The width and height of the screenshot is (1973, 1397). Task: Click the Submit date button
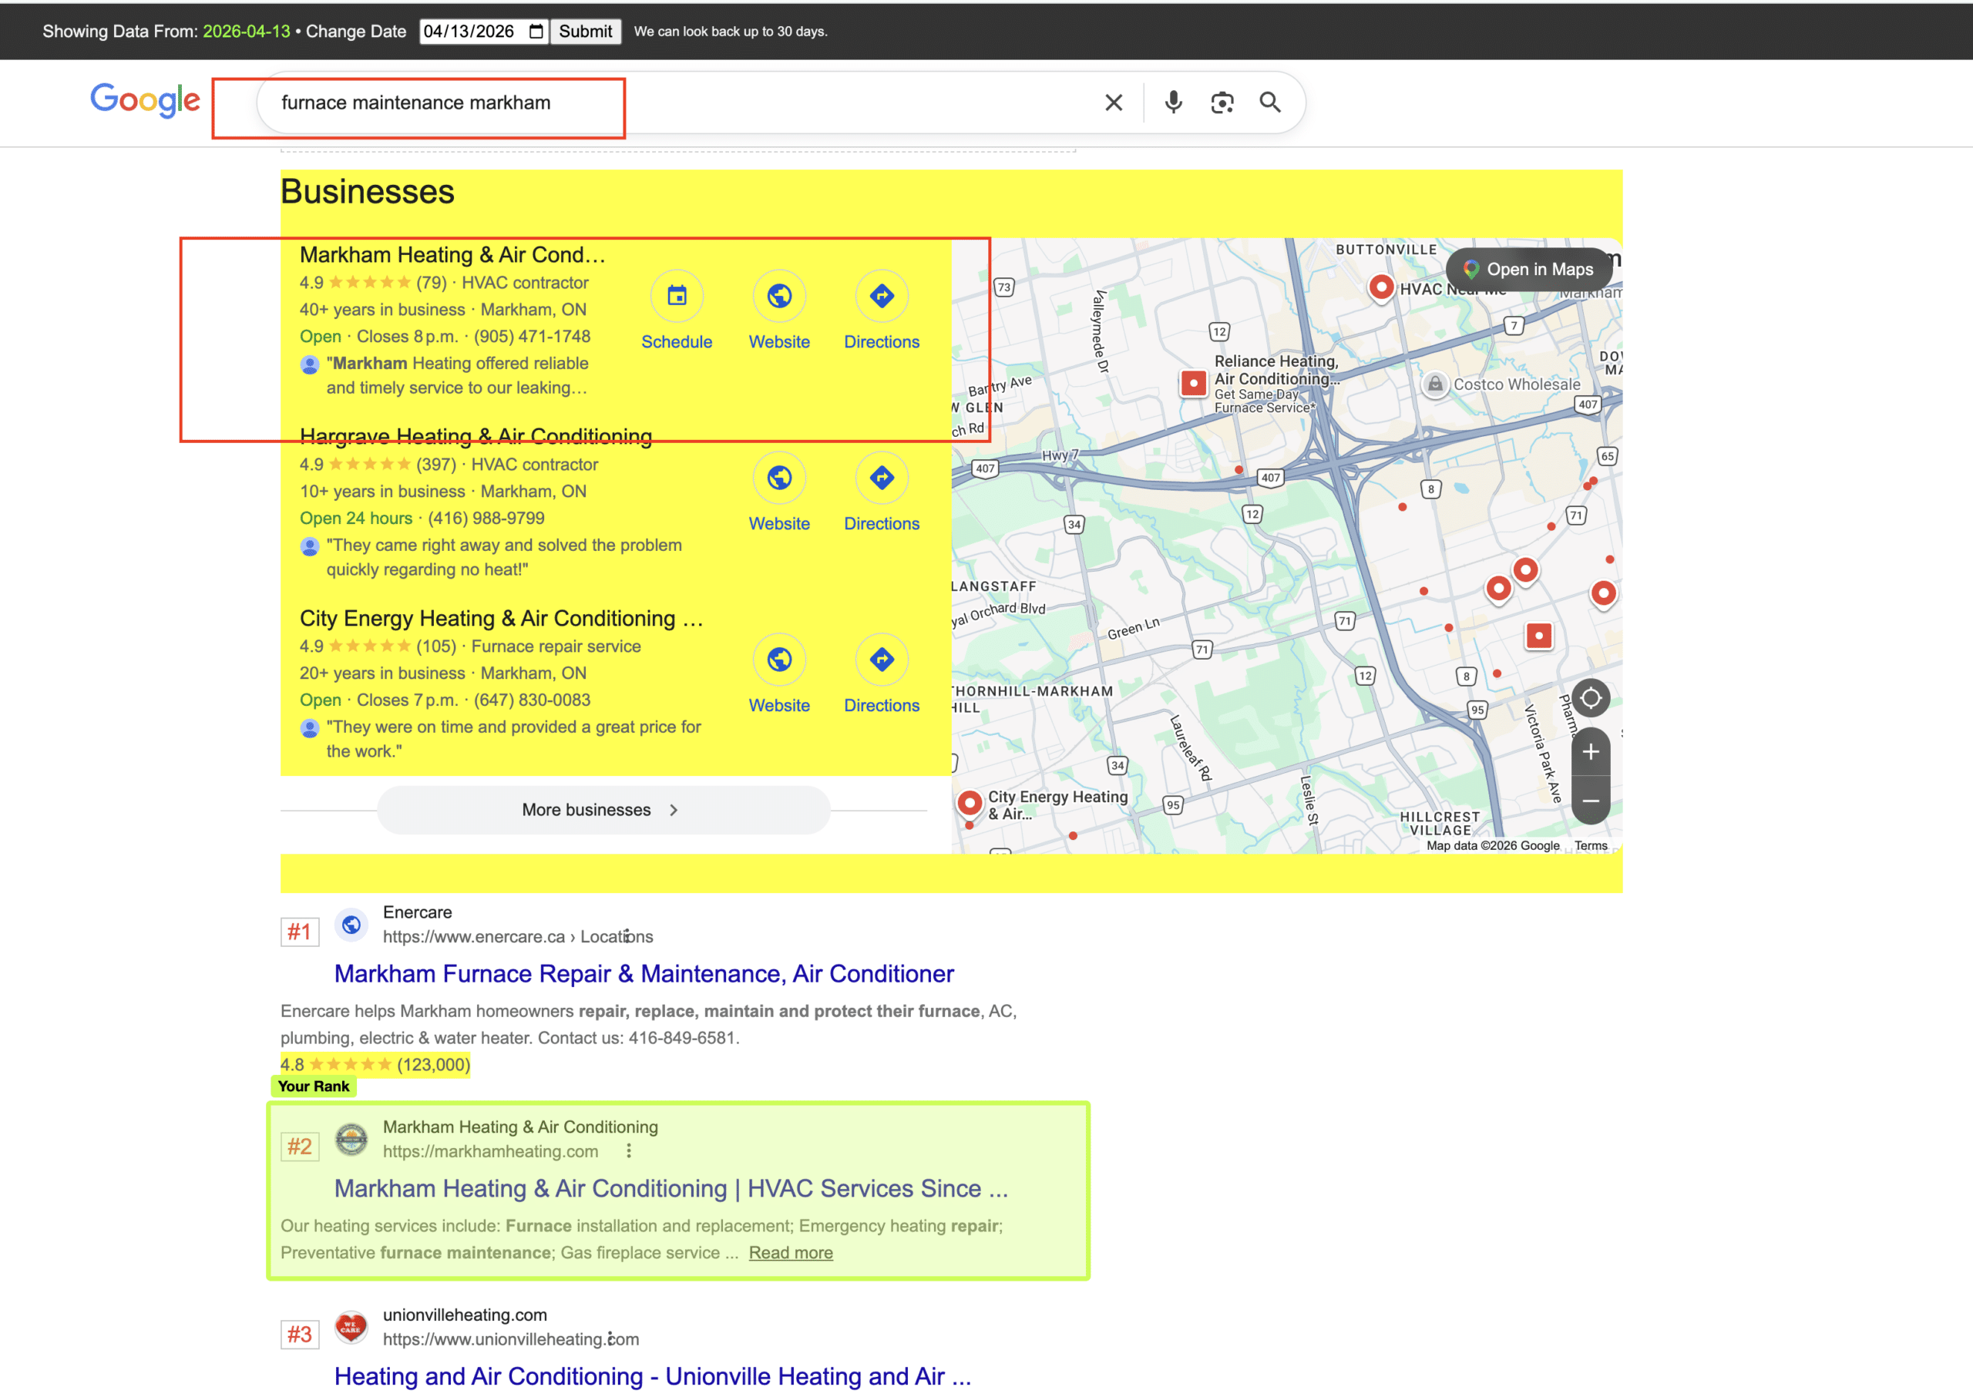pyautogui.click(x=585, y=32)
